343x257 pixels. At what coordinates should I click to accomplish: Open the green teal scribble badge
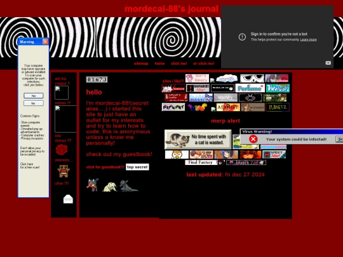(278, 88)
